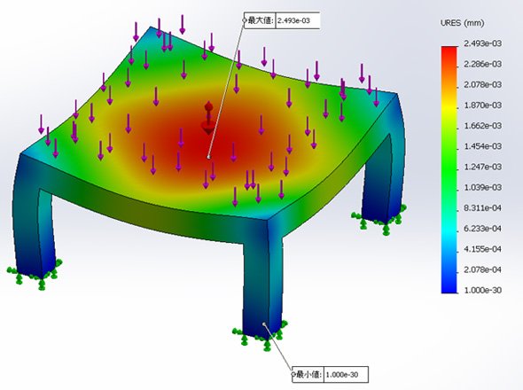This screenshot has width=523, height=390.
Task: Click the pin circle beside 最大値 callout
Action: point(245,20)
